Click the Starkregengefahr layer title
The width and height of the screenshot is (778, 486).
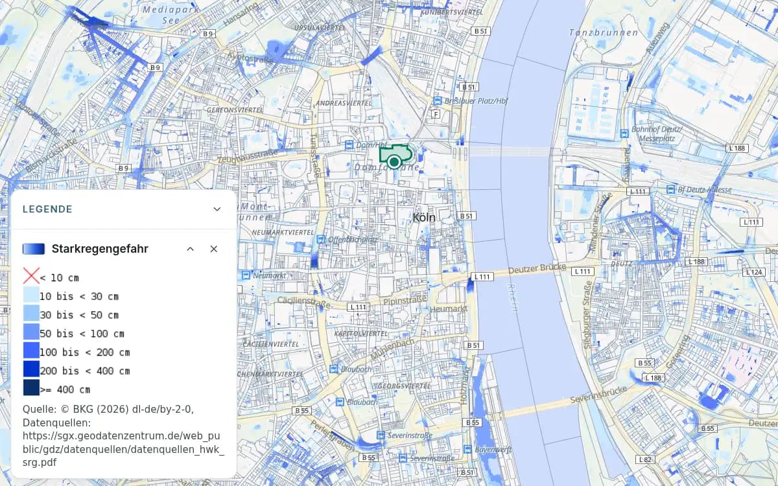point(100,249)
